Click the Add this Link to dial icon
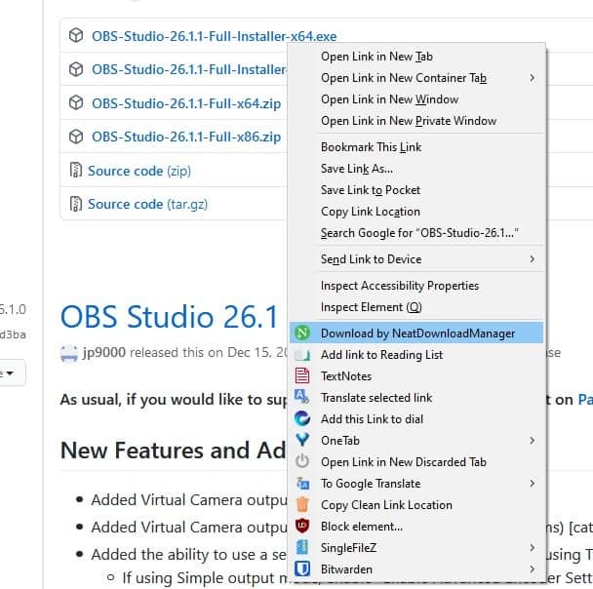593x589 pixels. pos(302,418)
